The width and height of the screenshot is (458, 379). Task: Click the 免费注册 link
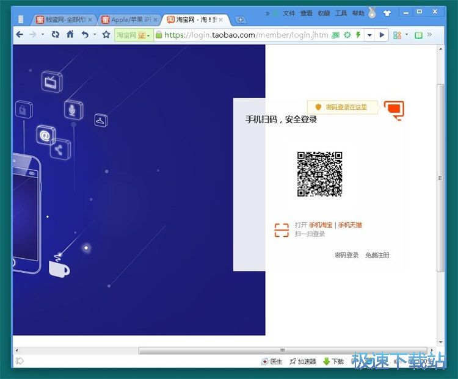377,255
